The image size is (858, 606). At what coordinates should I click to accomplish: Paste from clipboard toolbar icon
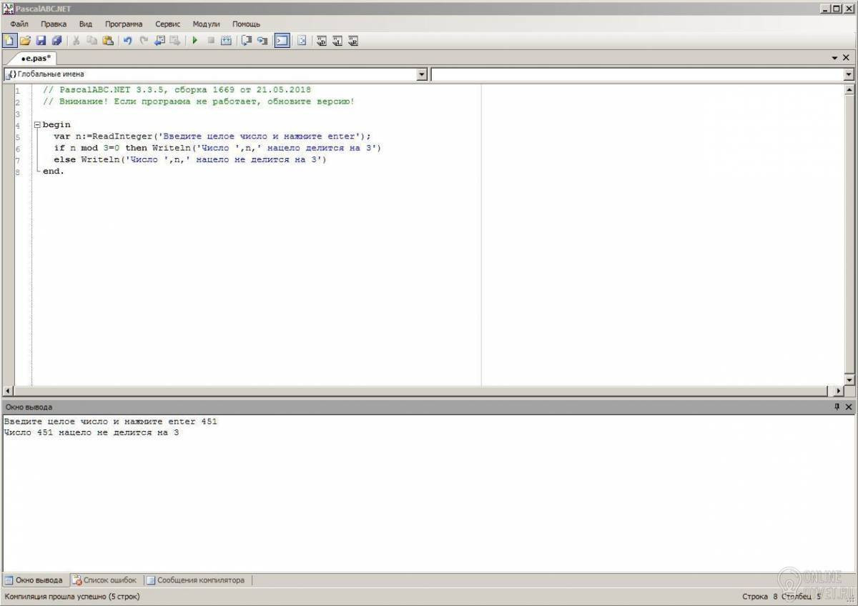point(107,41)
